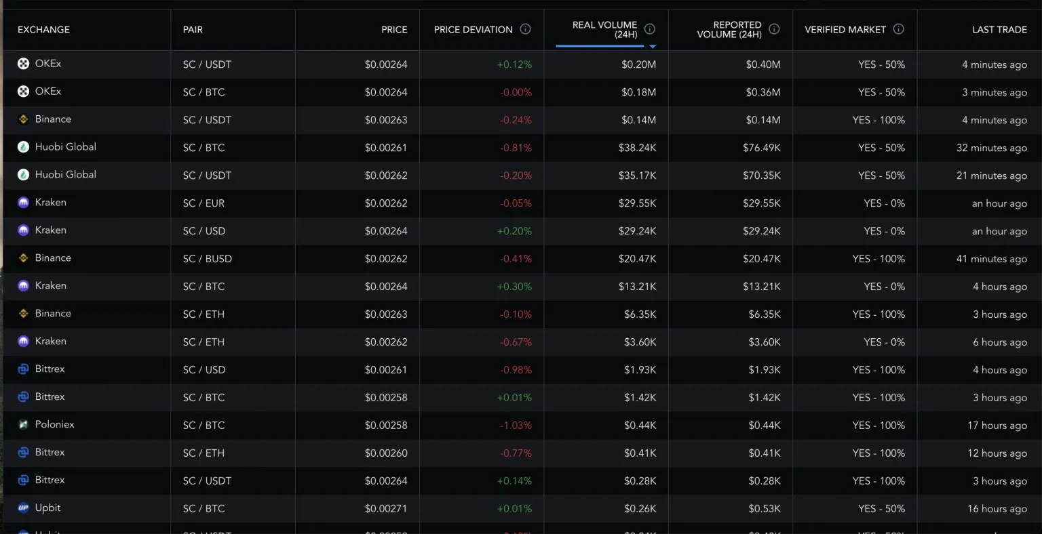Image resolution: width=1042 pixels, height=534 pixels.
Task: Click the Kraken logo in SC / EUR row
Action: pos(23,202)
